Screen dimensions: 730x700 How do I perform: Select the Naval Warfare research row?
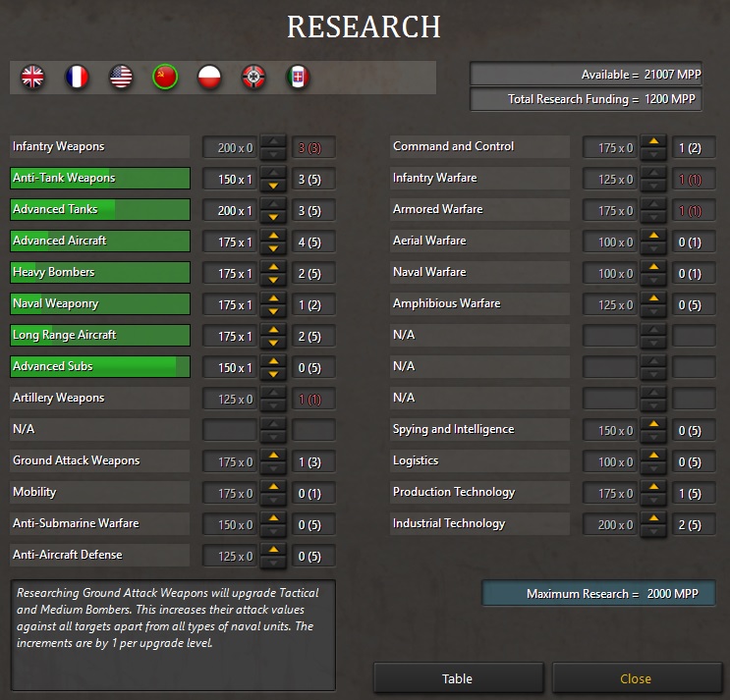pyautogui.click(x=480, y=273)
